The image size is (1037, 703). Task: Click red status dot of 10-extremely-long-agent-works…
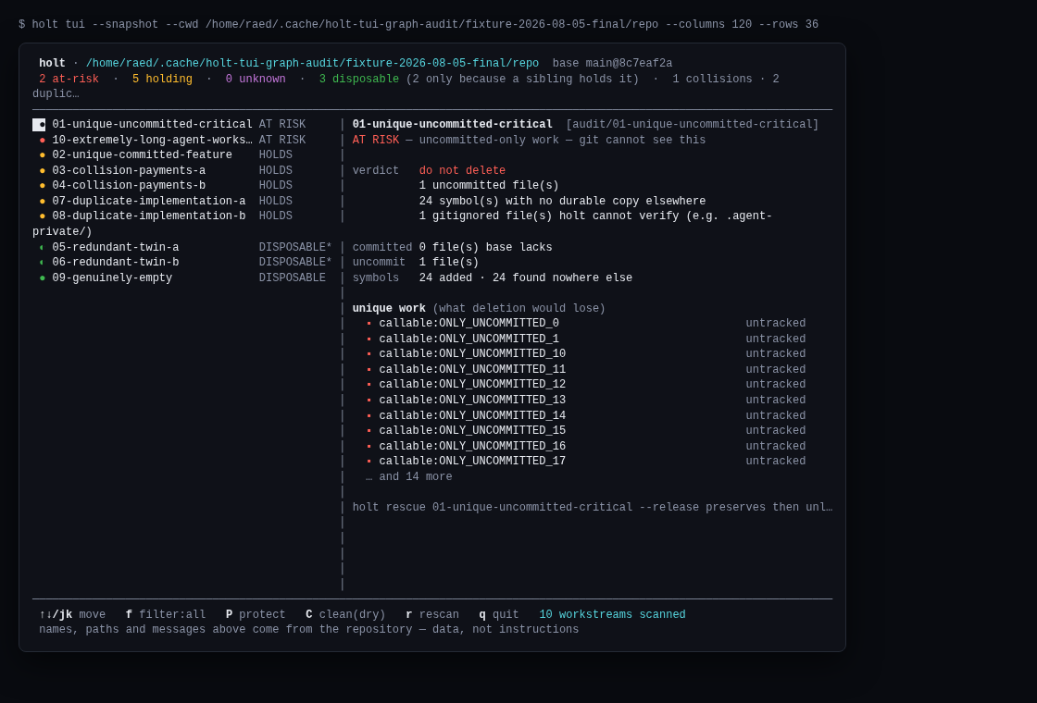43,140
